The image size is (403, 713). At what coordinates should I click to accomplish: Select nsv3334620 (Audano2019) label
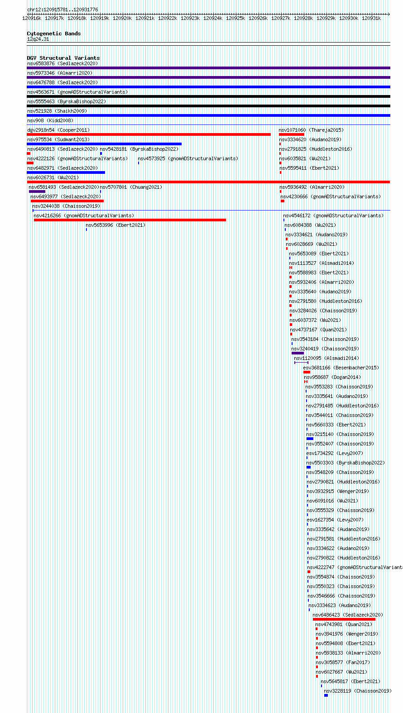[x=311, y=140]
